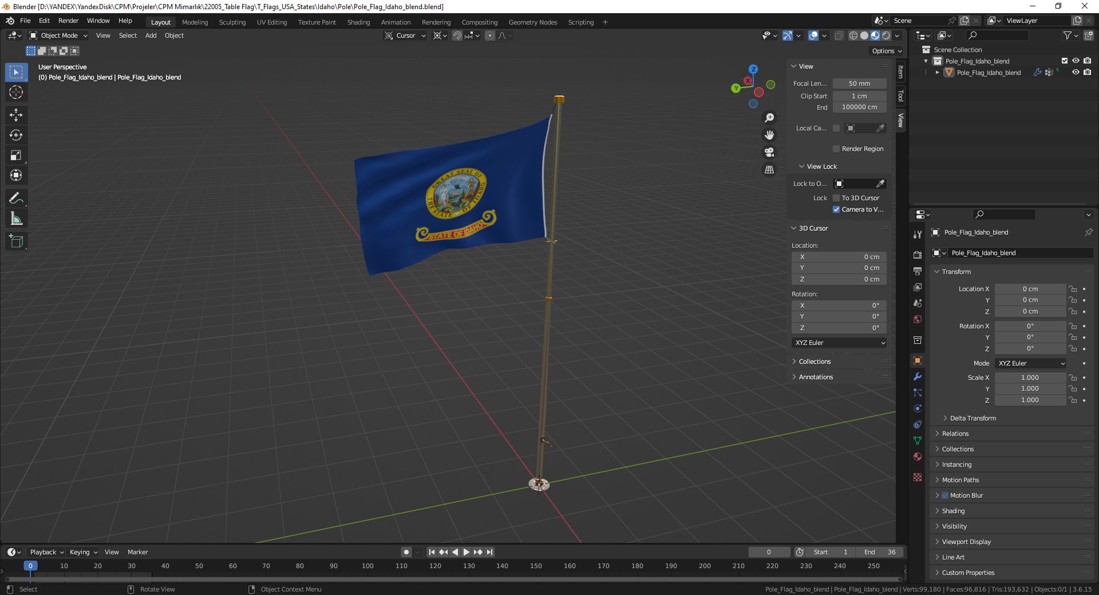Open the Material properties tab

(x=918, y=457)
